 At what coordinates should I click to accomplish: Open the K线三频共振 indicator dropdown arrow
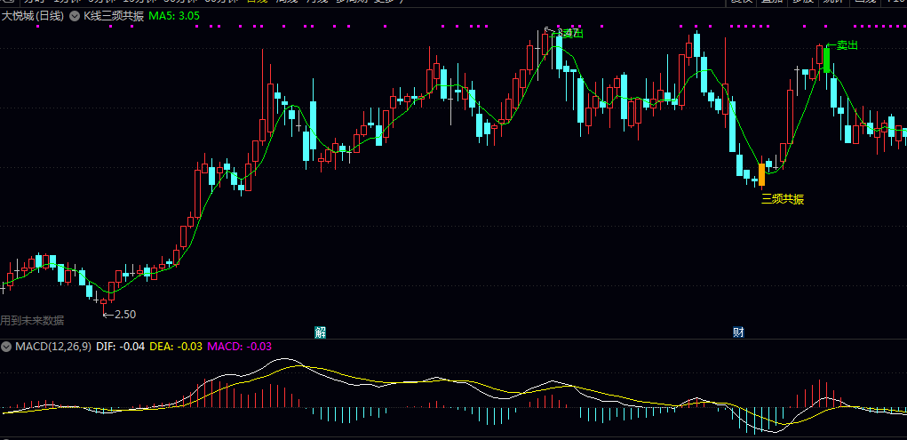75,16
